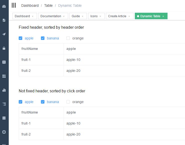Open the table grid icon in sidebar
Image resolution: width=185 pixels, height=145 pixels.
tap(4, 118)
